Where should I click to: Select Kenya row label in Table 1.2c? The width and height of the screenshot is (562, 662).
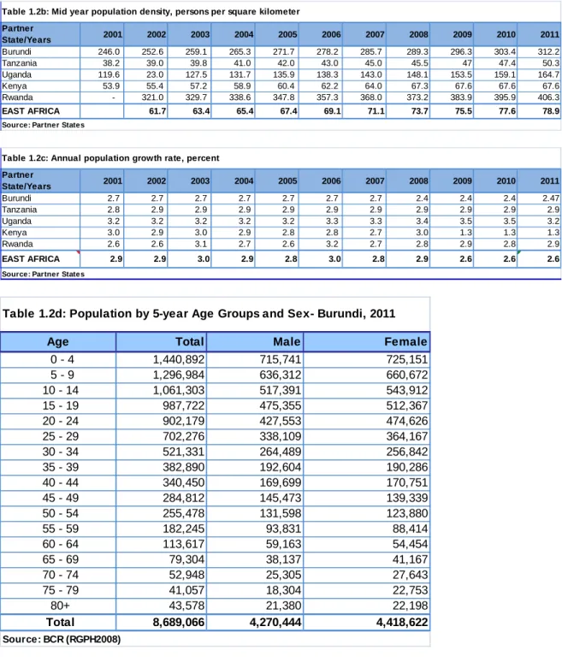pyautogui.click(x=15, y=232)
